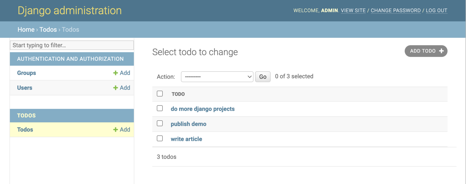Check the 'do more django projects' checkbox
466x184 pixels.
click(160, 108)
